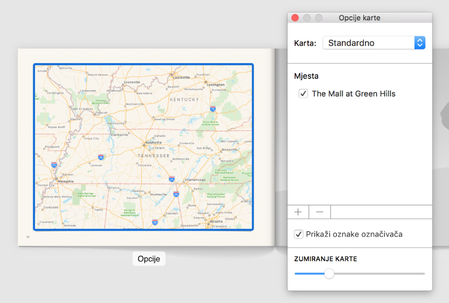Click the Standardno dropdown arrows
Screen dimensions: 449x303
420,43
